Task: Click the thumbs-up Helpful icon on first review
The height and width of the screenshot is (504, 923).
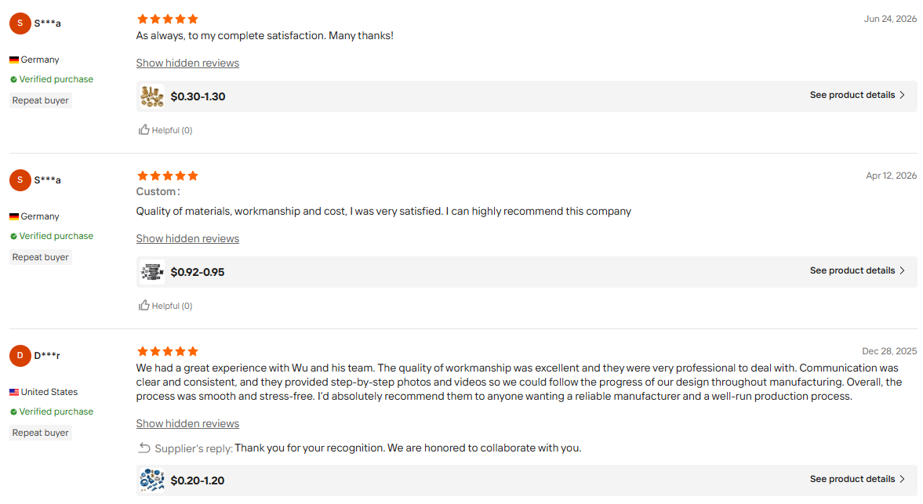Action: point(144,129)
